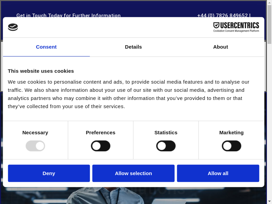Click the Allow selection button

click(133, 173)
